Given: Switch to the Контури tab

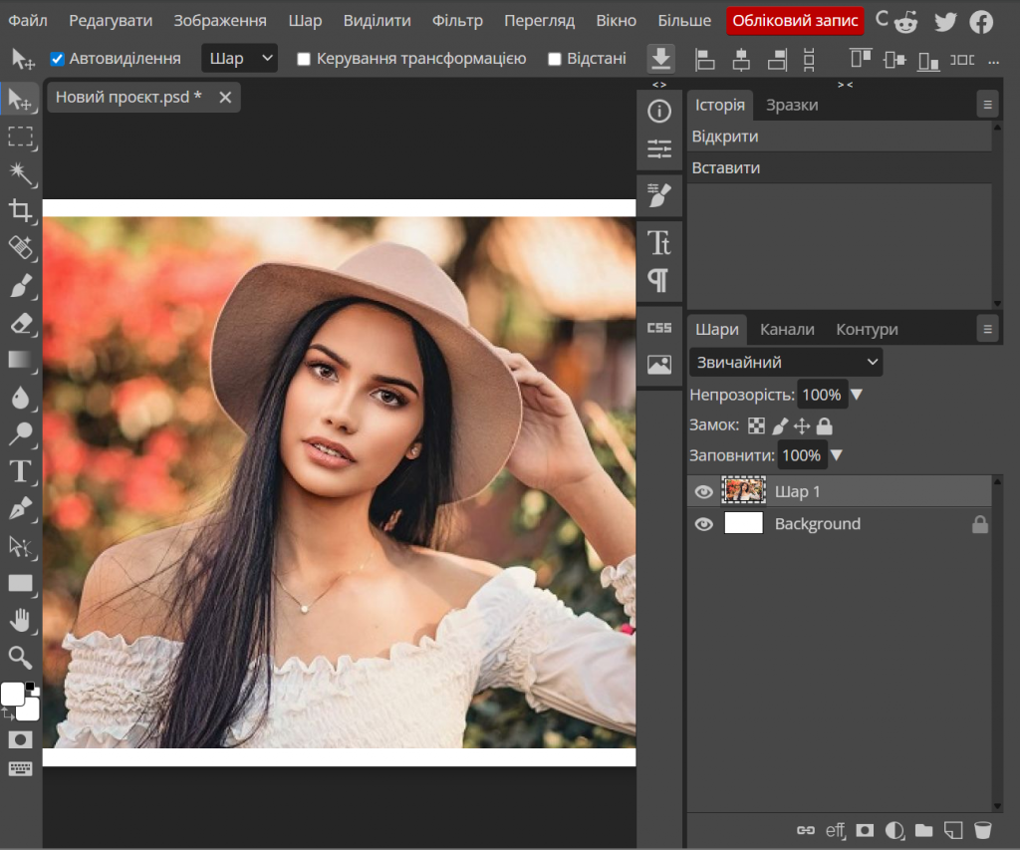Looking at the screenshot, I should click(x=867, y=329).
